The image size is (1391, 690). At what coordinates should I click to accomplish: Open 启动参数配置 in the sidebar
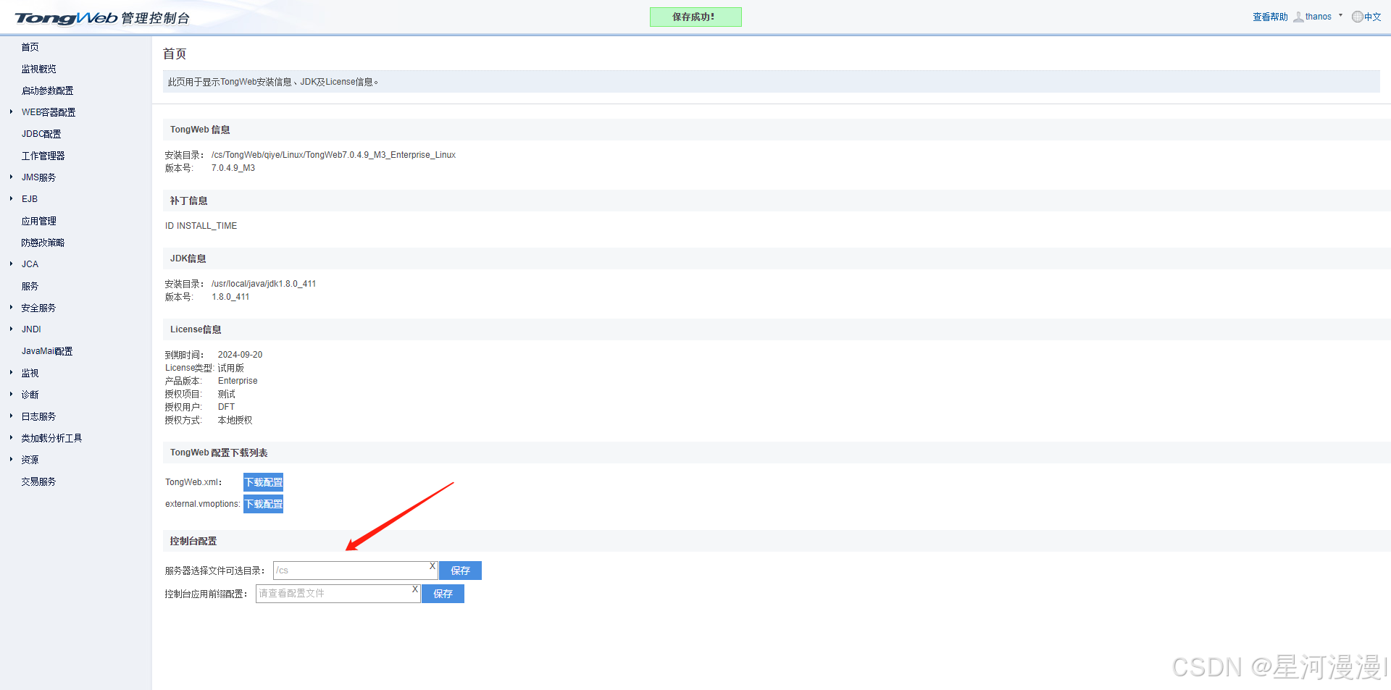point(47,91)
